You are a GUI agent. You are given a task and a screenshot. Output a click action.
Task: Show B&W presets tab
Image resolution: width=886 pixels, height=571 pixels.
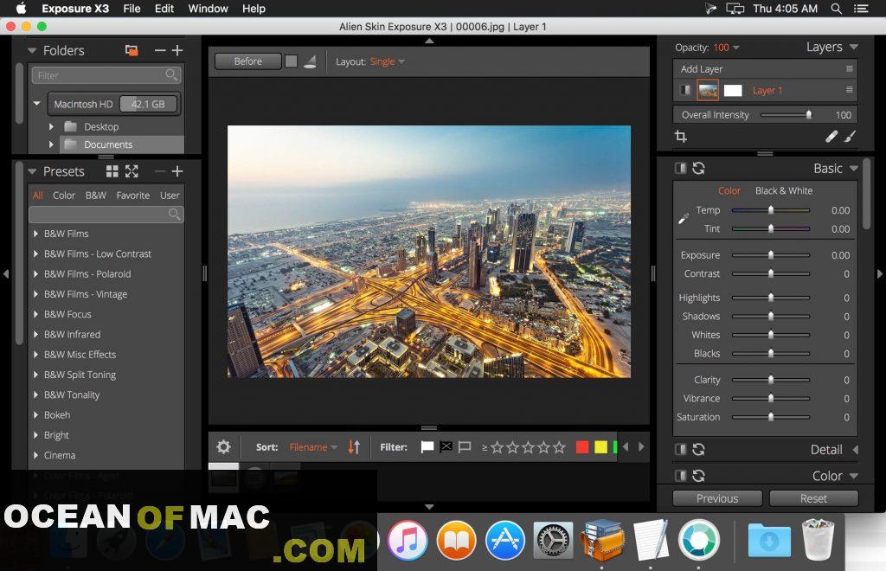click(95, 196)
